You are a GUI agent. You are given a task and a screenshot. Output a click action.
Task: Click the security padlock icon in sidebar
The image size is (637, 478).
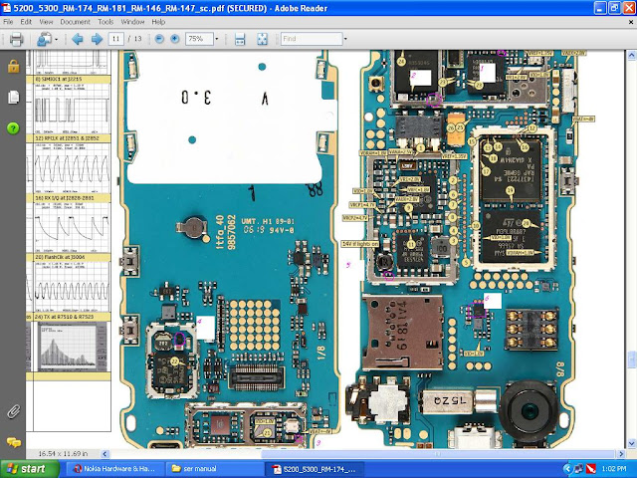[13, 67]
